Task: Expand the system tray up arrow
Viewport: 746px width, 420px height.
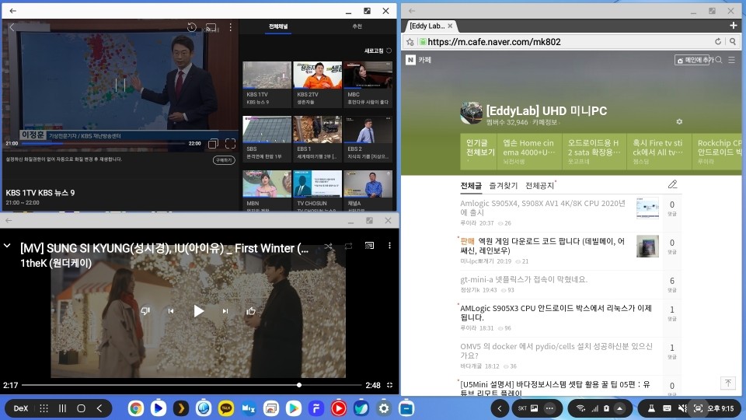Action: coord(619,408)
